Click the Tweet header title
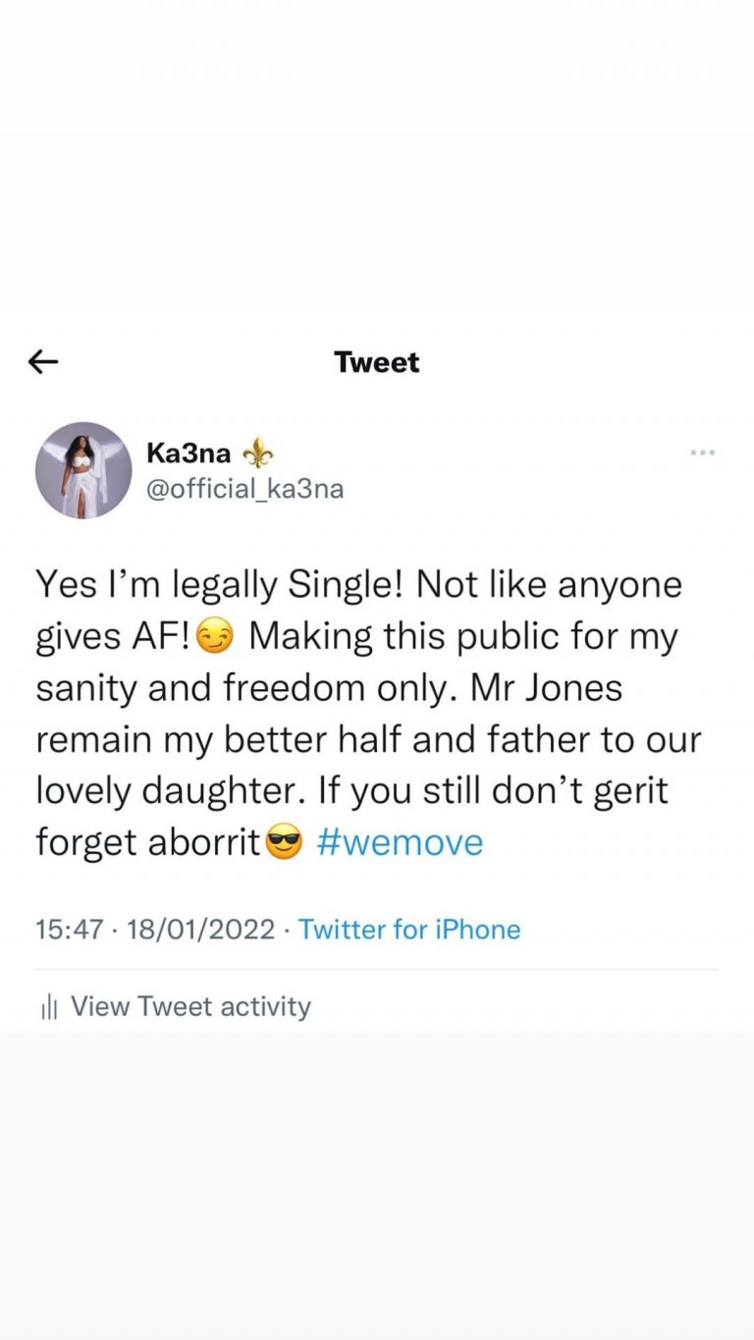The width and height of the screenshot is (754, 1340). [377, 362]
